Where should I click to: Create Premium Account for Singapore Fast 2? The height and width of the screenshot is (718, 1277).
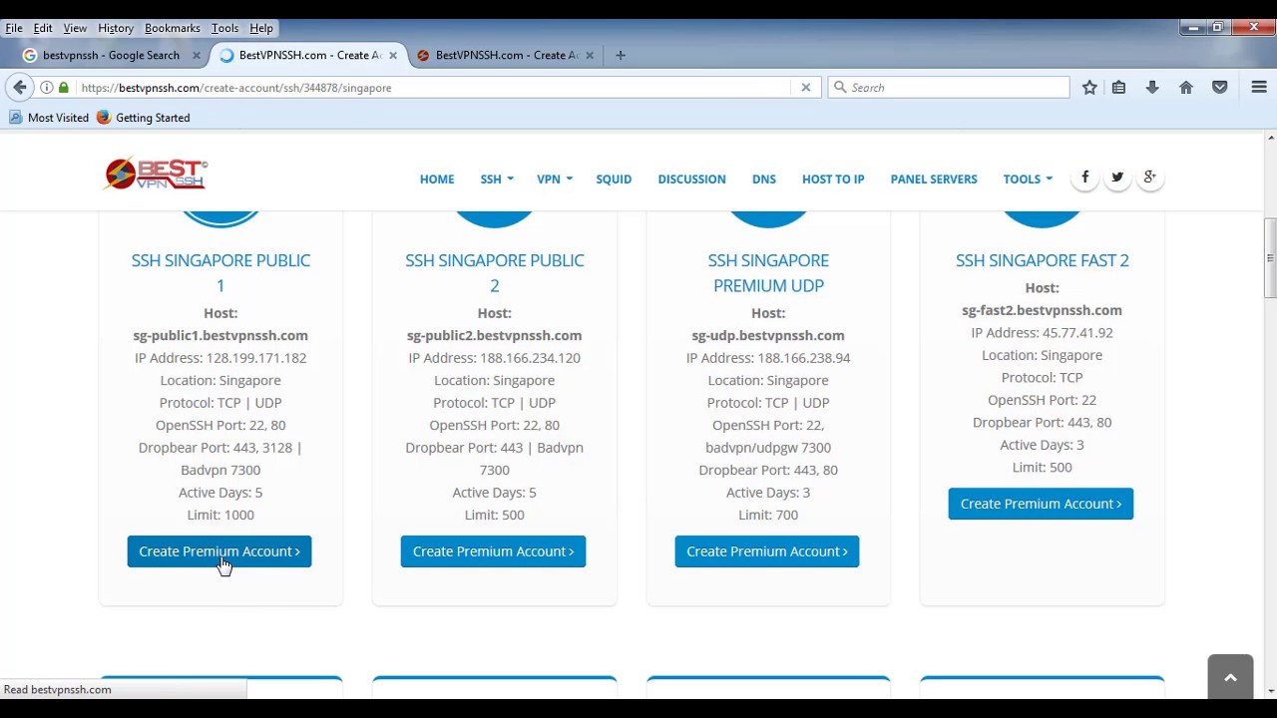click(1041, 504)
